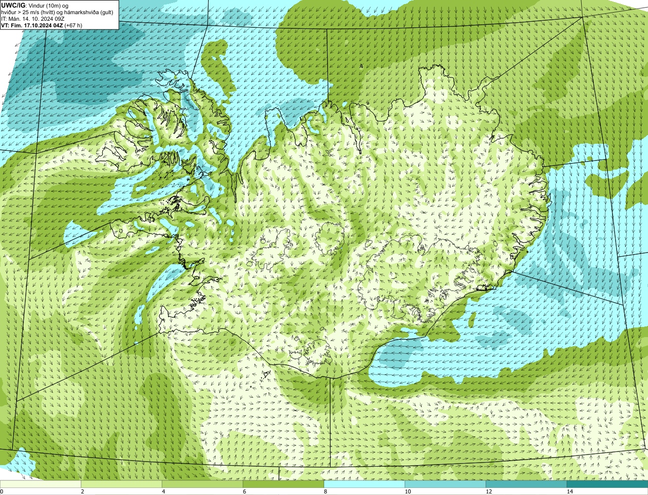Image resolution: width=648 pixels, height=495 pixels.
Task: Click the 8–10 m/s light cyan legend swatch
Action: point(364,484)
